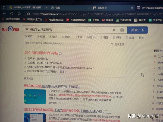163x122 pixels.
Task: Open 淘宝景叶企业店 bookmark
Action: click(x=54, y=20)
